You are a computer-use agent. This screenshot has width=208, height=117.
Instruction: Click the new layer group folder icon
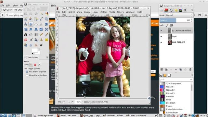pos(166,69)
